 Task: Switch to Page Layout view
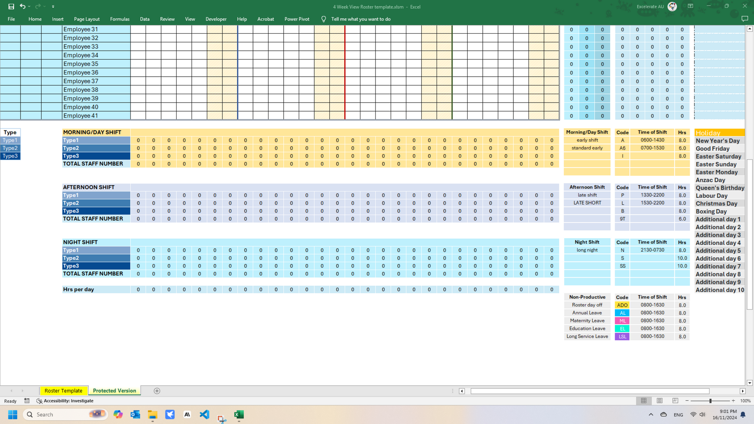click(659, 401)
